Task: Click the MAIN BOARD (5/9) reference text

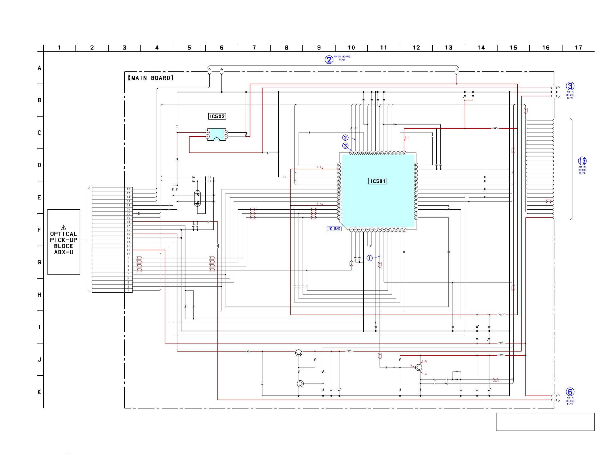Action: tap(570, 401)
